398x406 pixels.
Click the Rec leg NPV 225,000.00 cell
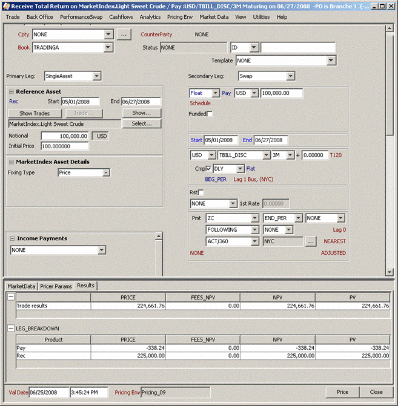(x=277, y=356)
